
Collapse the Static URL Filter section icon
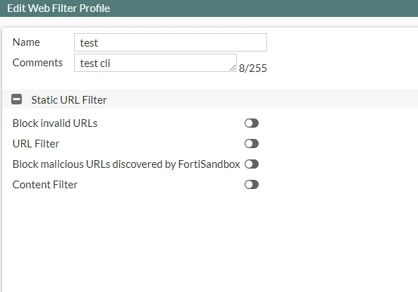(x=16, y=99)
